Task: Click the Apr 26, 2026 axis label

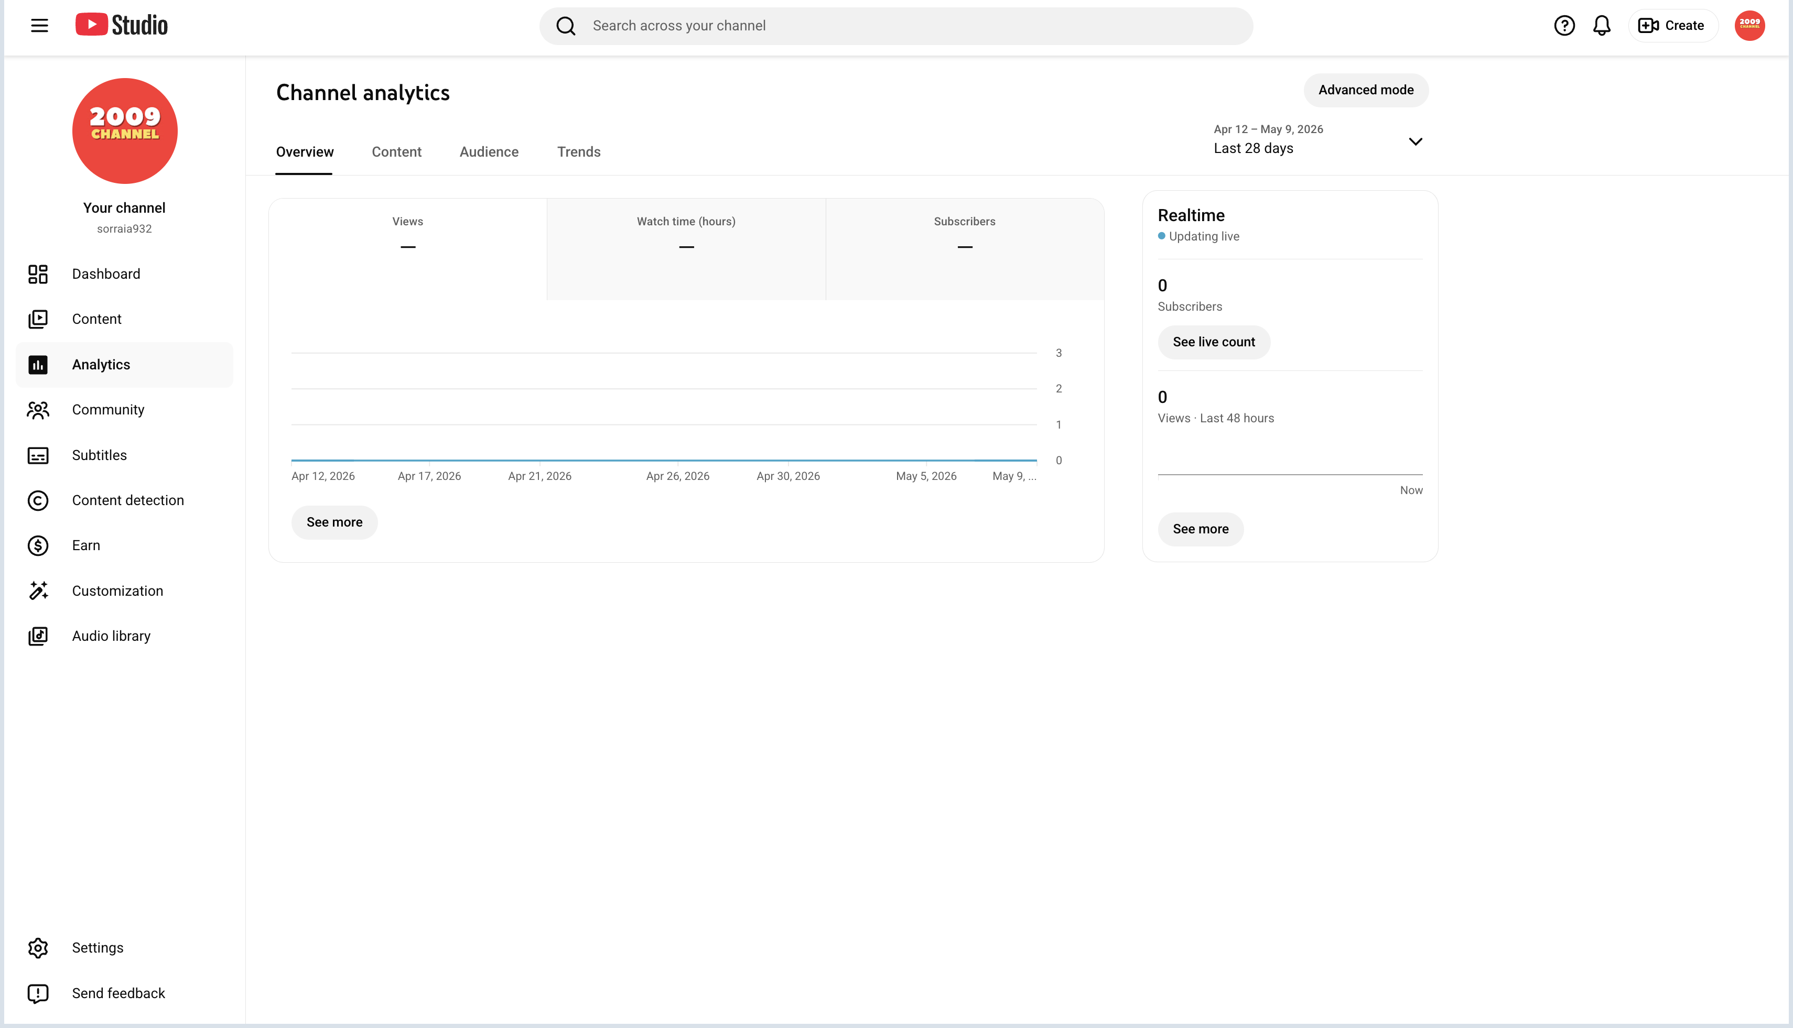Action: click(677, 476)
